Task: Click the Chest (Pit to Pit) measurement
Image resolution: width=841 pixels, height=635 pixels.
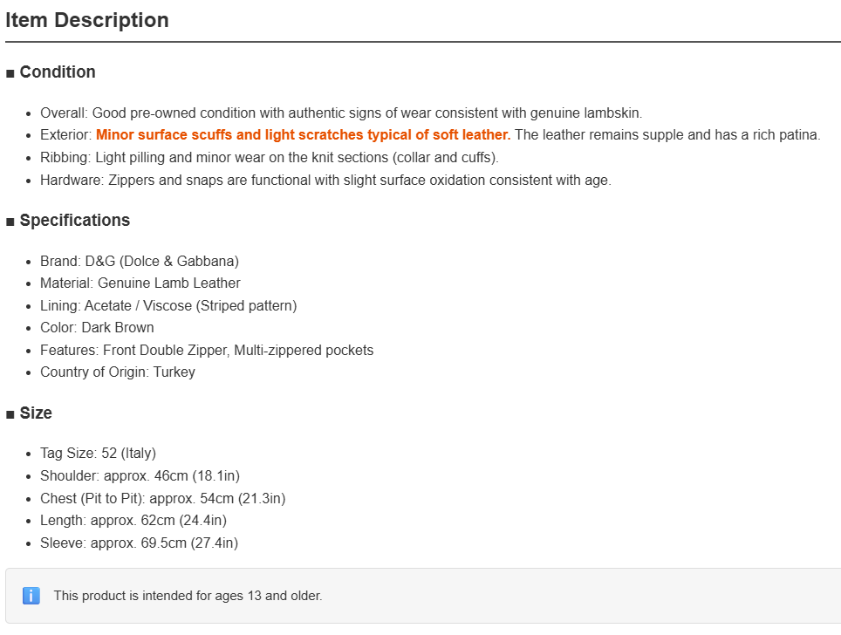Action: point(163,498)
